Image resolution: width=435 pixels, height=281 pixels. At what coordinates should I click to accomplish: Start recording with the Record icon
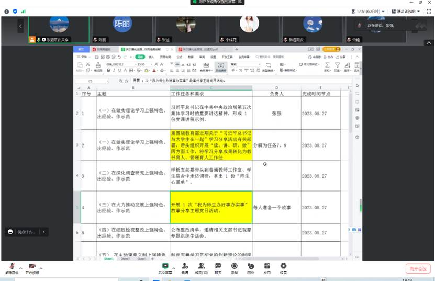[234, 267]
